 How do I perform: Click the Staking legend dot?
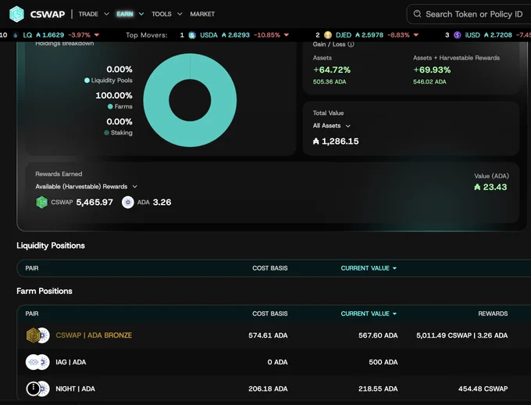pyautogui.click(x=107, y=133)
